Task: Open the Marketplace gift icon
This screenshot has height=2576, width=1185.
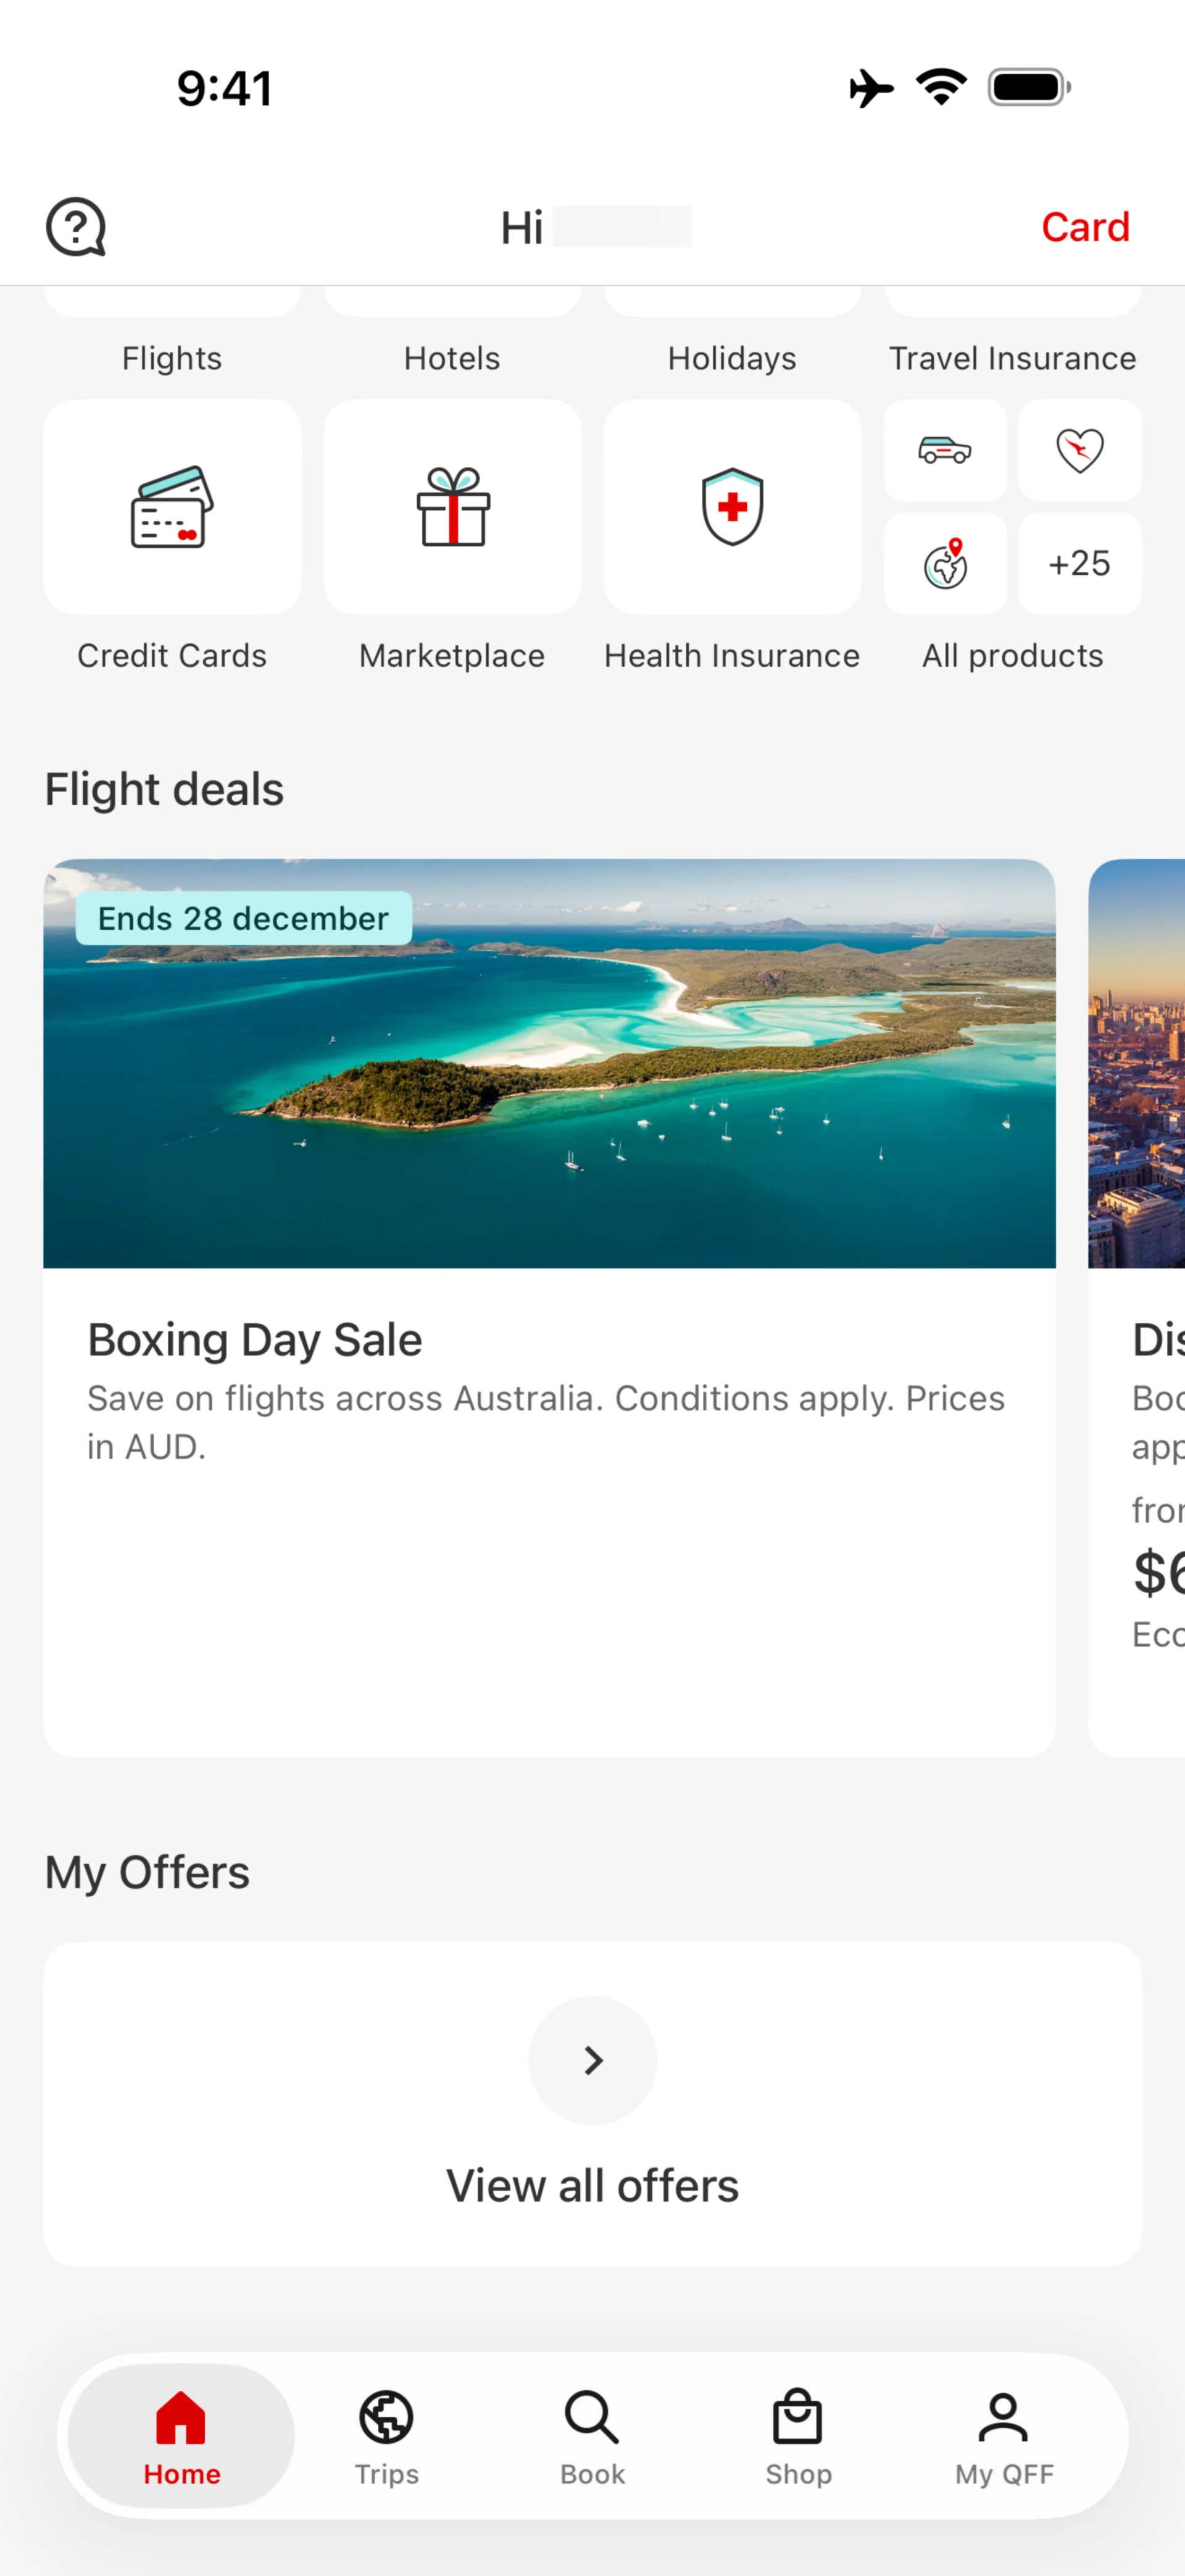Action: (x=452, y=507)
